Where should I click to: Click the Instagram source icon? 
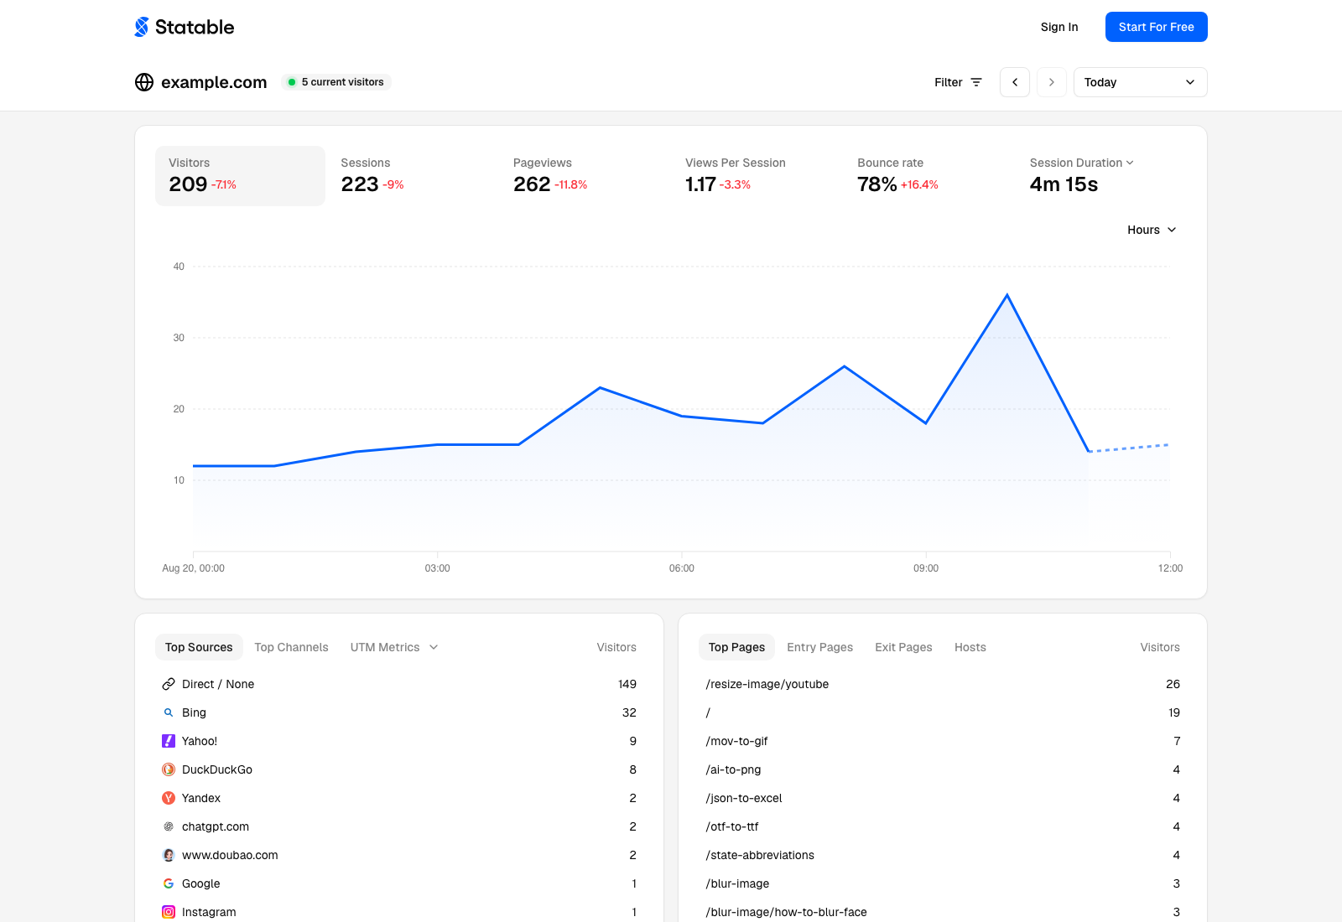point(169,912)
